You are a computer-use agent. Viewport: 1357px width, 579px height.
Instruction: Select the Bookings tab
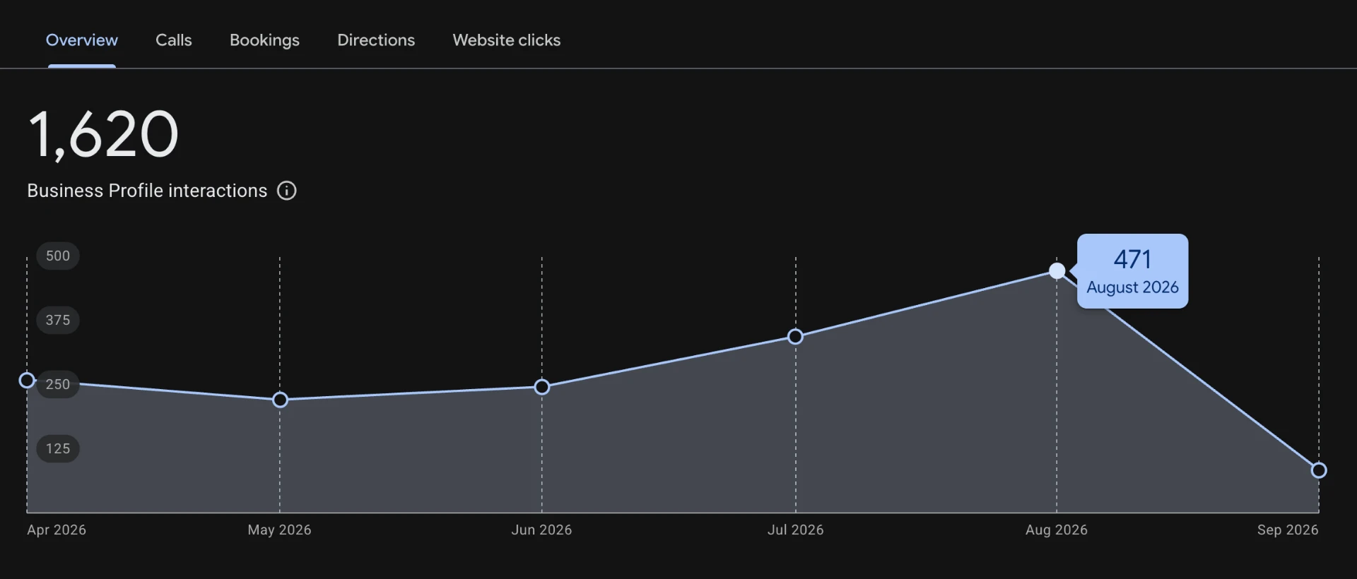pos(264,40)
